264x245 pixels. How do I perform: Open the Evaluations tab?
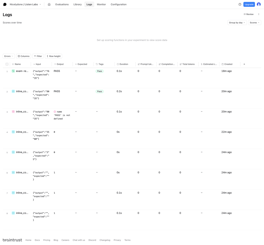click(62, 4)
